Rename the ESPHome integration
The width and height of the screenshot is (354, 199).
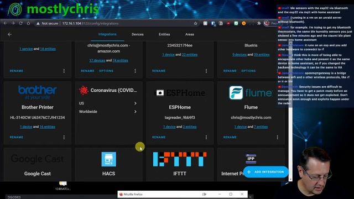click(159, 137)
